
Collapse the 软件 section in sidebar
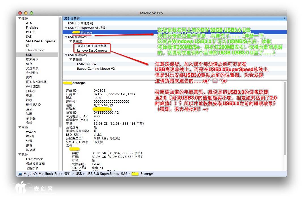[x=20, y=154]
